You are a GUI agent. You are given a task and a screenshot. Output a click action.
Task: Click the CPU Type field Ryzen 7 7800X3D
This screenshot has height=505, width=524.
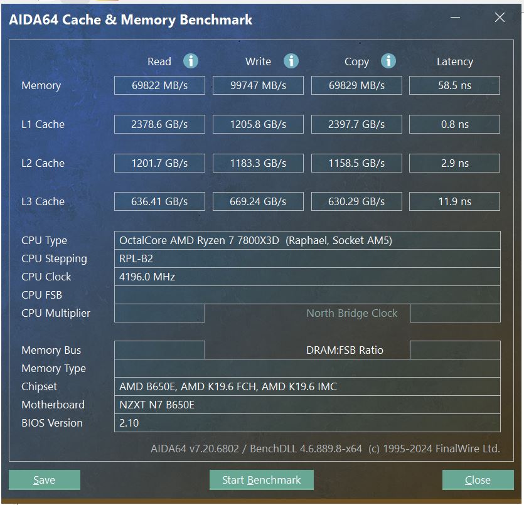tap(307, 240)
